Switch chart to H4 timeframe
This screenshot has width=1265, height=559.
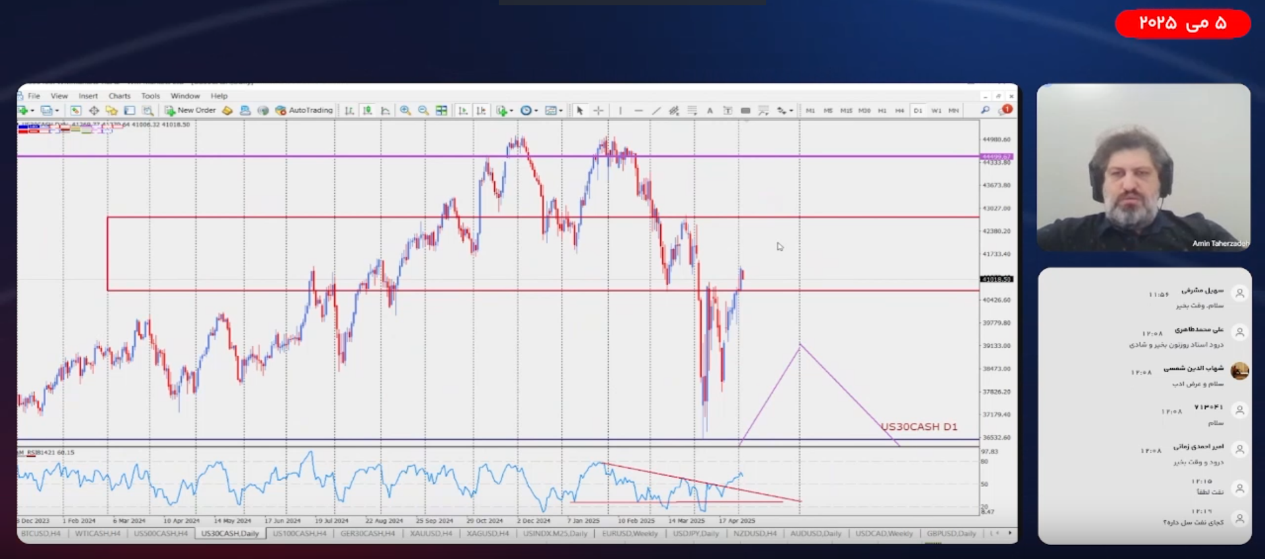[899, 111]
